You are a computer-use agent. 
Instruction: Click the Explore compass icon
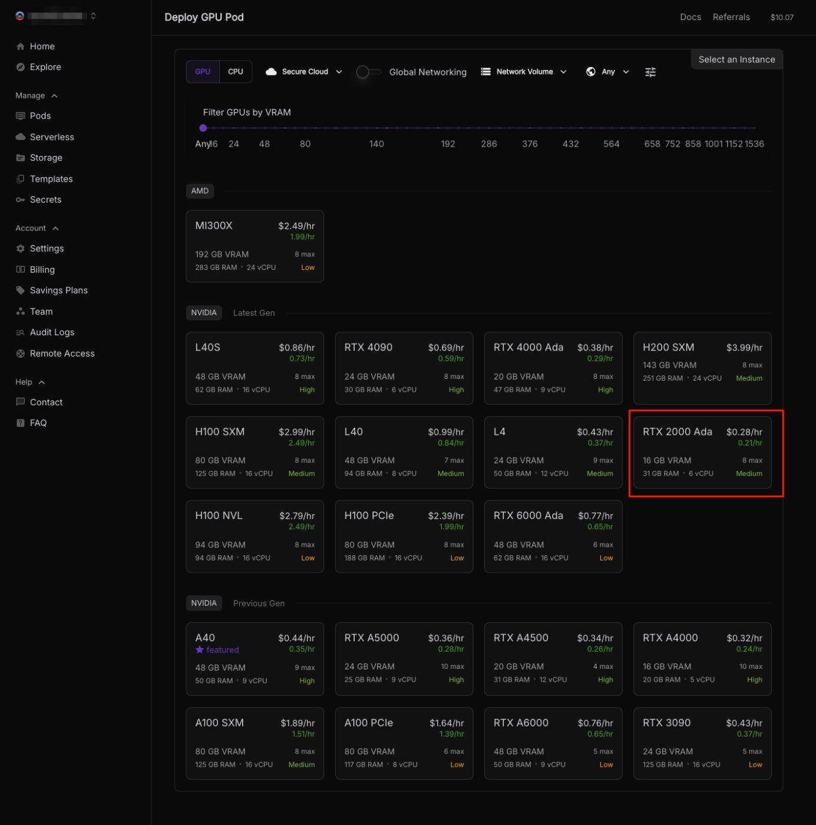click(21, 67)
